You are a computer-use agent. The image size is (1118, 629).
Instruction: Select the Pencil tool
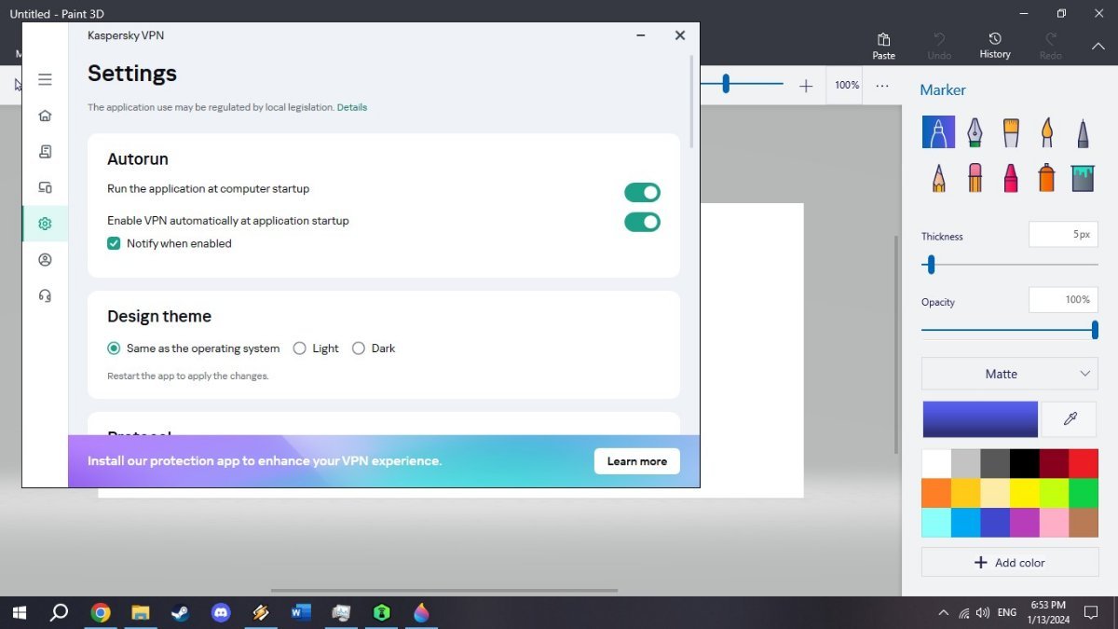pos(938,177)
